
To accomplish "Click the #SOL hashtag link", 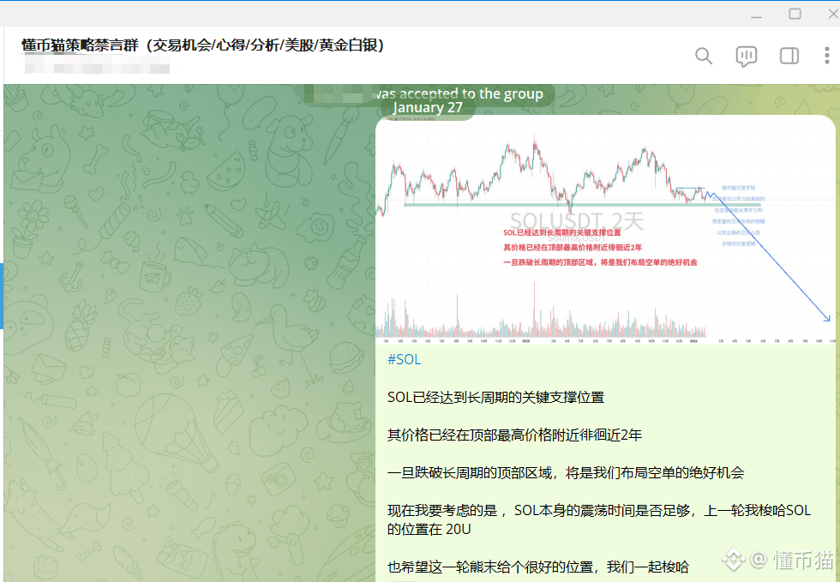I will [404, 360].
